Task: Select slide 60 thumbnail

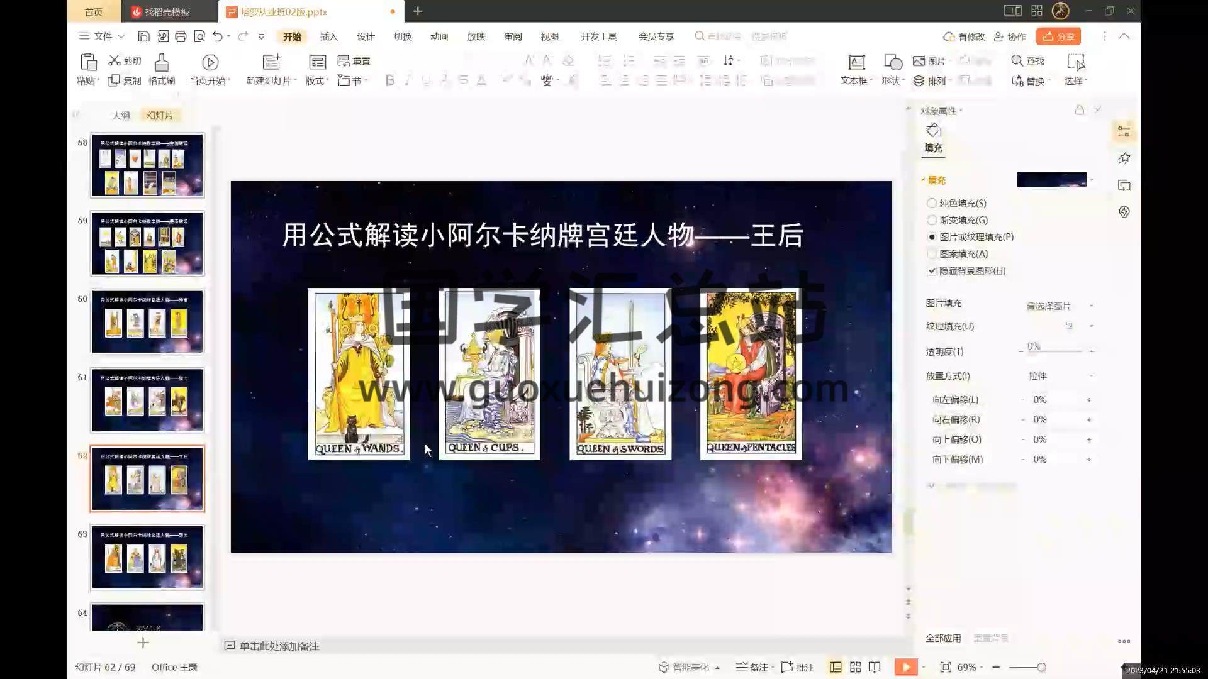Action: [147, 321]
